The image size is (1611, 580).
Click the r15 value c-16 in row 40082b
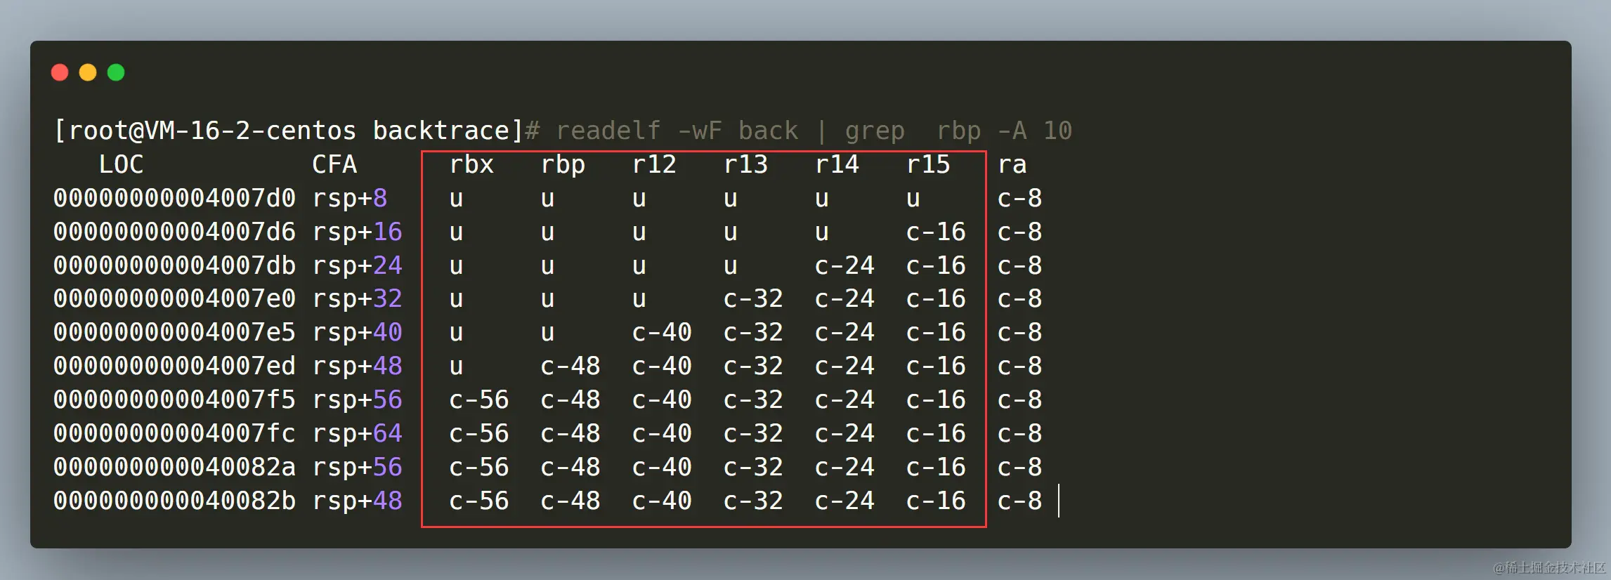(x=936, y=501)
